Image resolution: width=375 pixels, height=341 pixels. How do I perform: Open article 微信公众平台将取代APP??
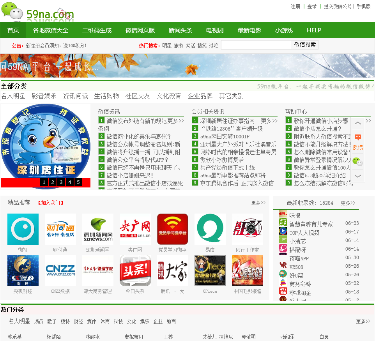[x=137, y=160]
